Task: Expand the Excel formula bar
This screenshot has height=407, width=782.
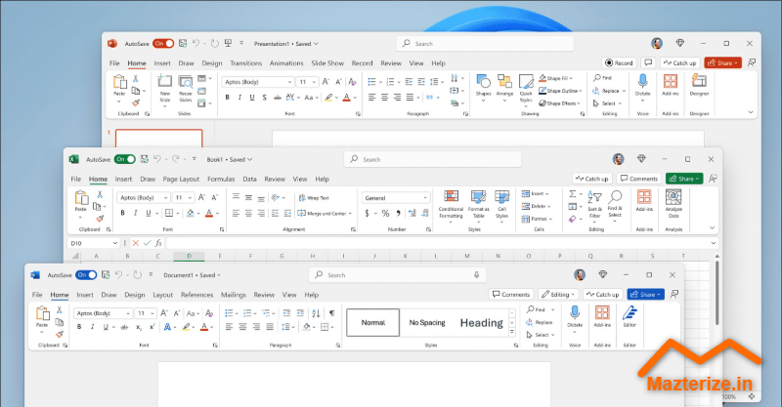Action: (x=714, y=243)
